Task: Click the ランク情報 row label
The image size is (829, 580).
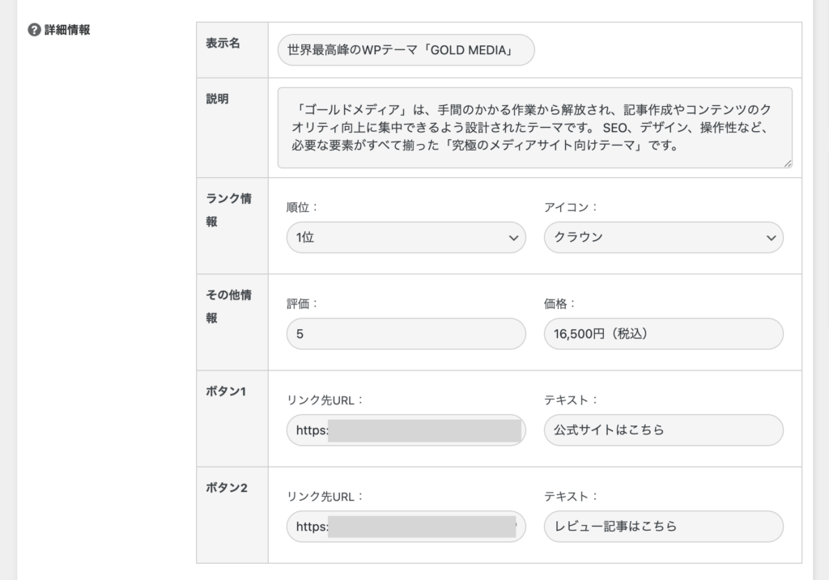Action: 228,210
